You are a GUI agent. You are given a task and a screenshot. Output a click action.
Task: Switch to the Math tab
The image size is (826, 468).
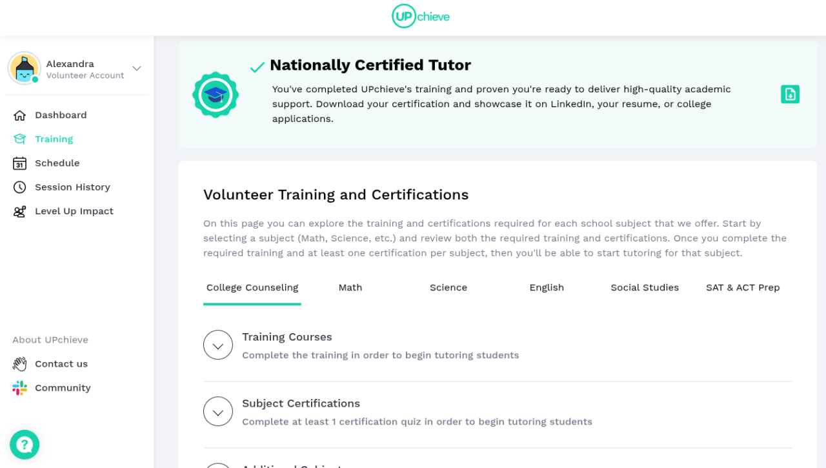[x=350, y=288]
